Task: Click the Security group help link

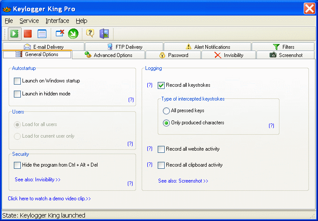Action: tap(130, 183)
